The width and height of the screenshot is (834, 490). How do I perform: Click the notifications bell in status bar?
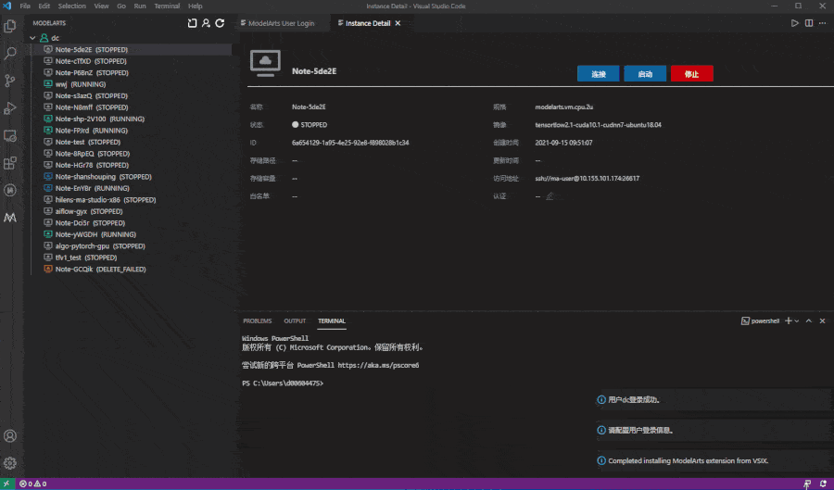[x=823, y=484]
